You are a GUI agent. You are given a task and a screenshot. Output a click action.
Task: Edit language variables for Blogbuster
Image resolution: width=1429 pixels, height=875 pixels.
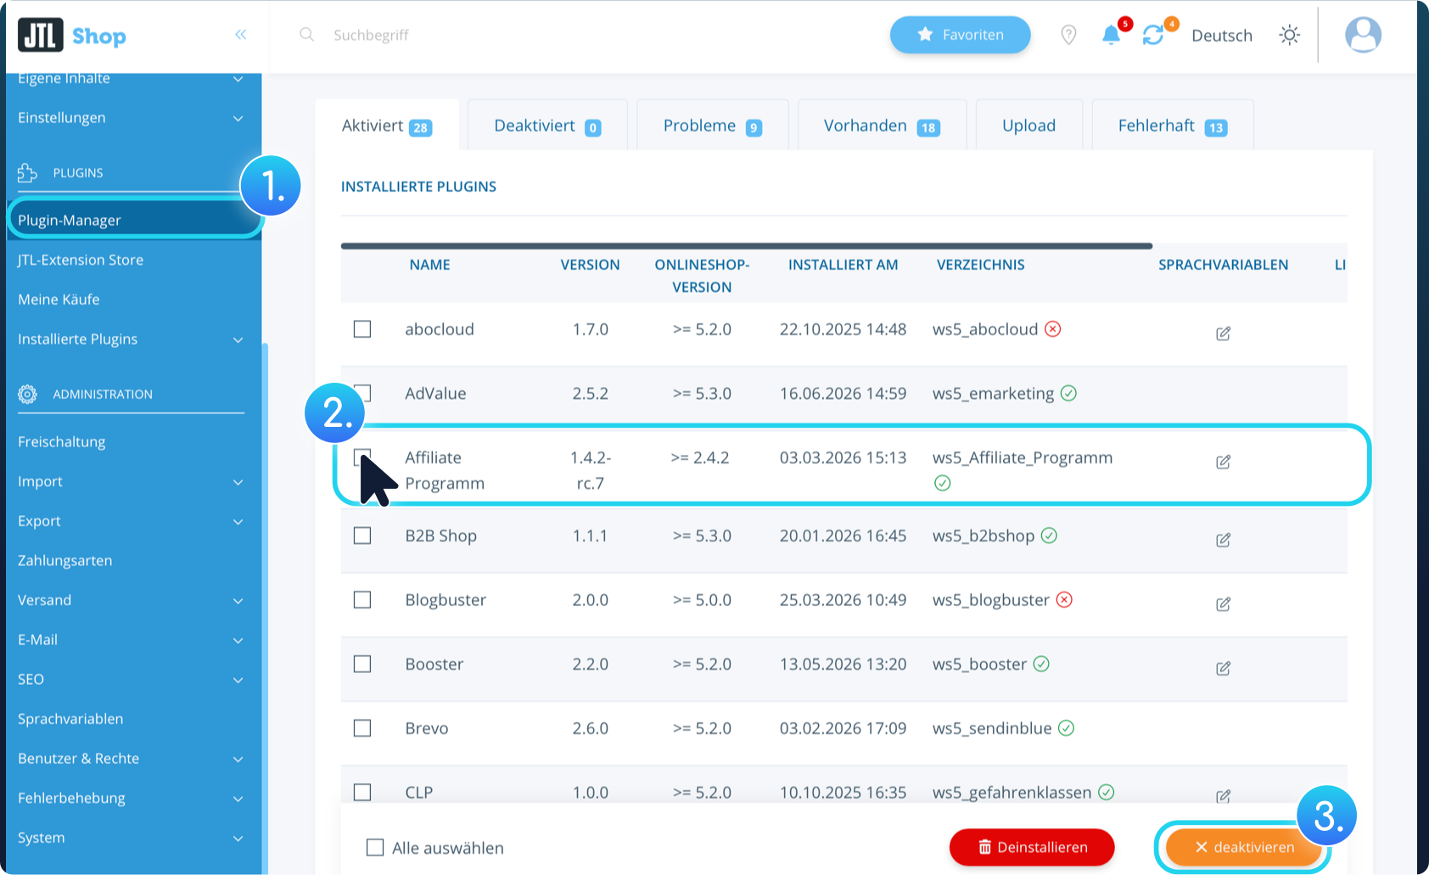(x=1223, y=603)
